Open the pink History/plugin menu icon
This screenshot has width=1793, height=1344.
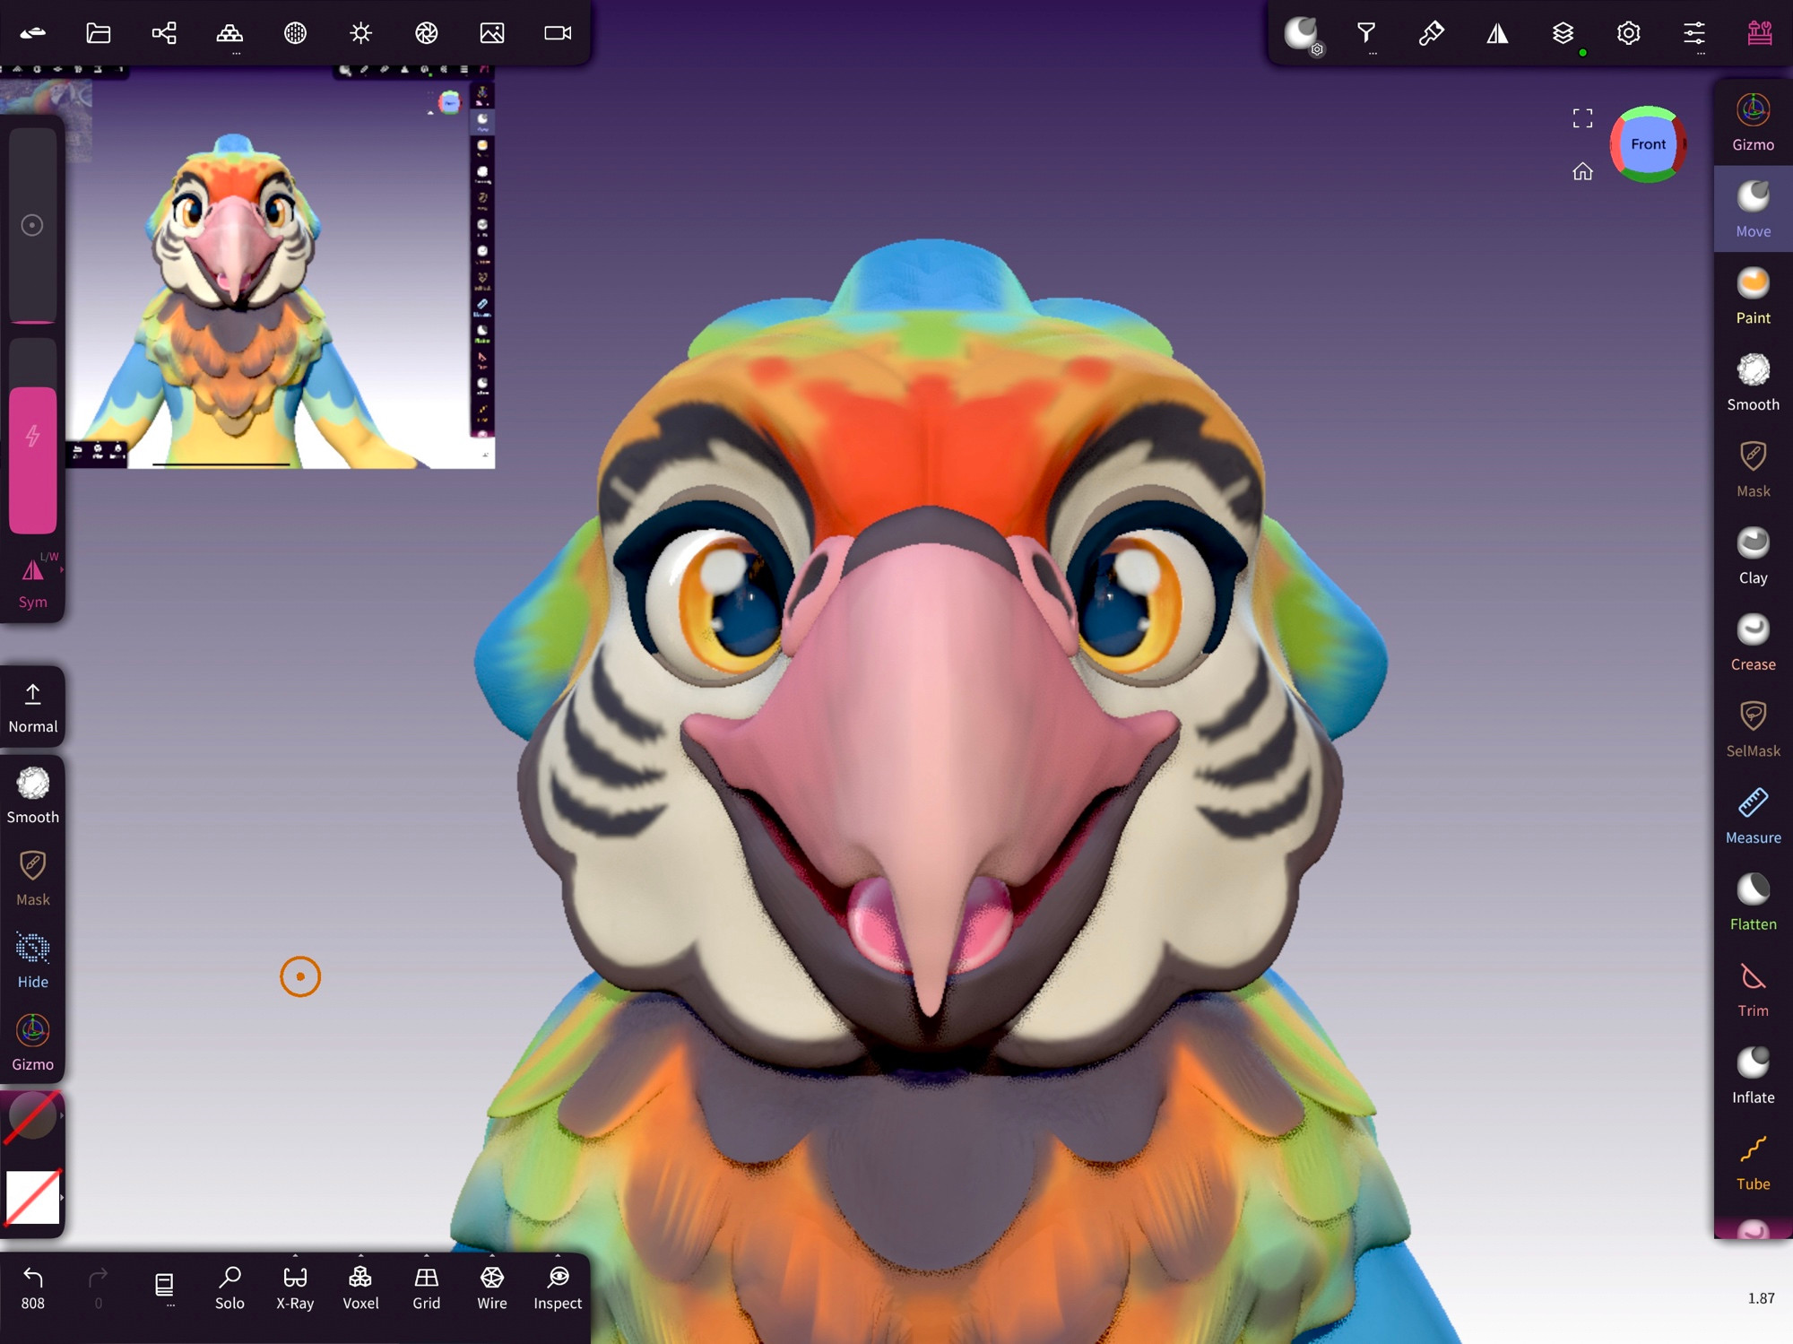pos(1759,33)
